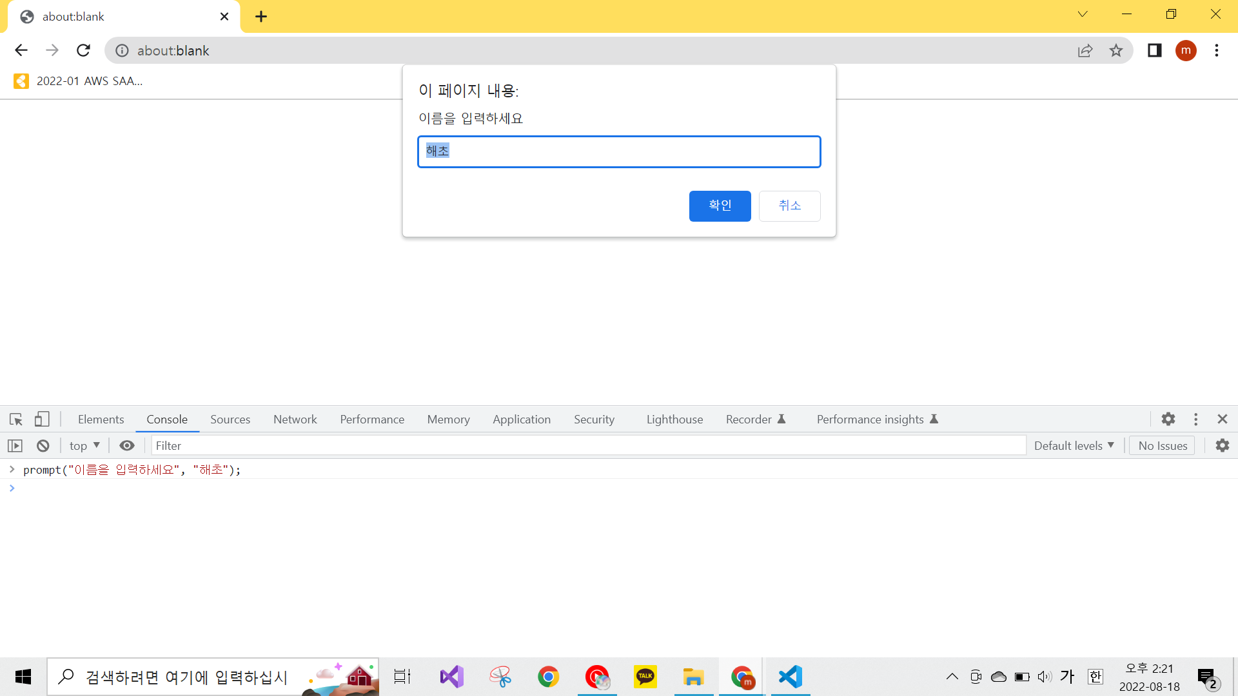This screenshot has height=696, width=1238.
Task: Open the browser tab search chevron
Action: 1083,14
